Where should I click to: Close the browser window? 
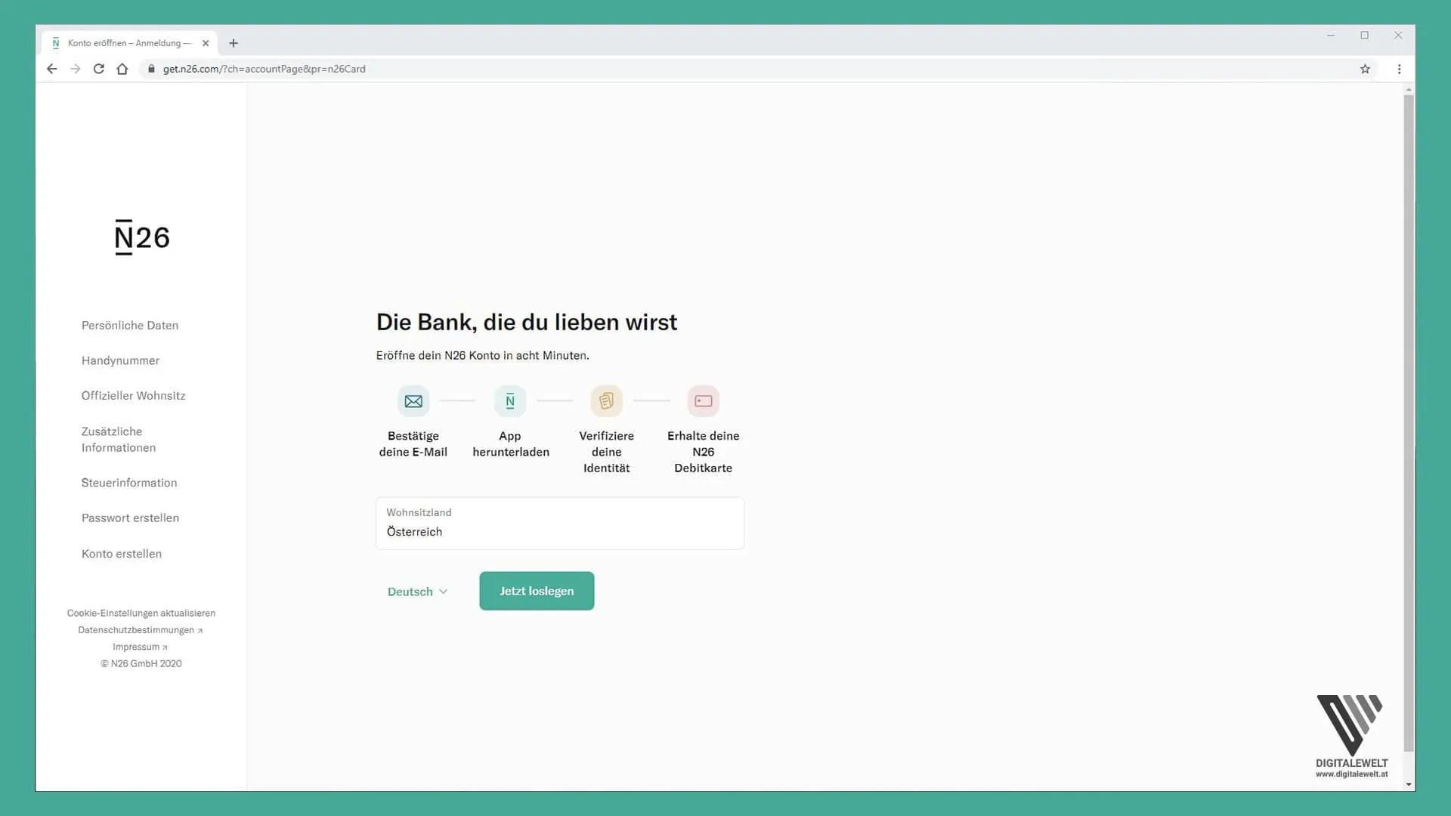click(1398, 36)
